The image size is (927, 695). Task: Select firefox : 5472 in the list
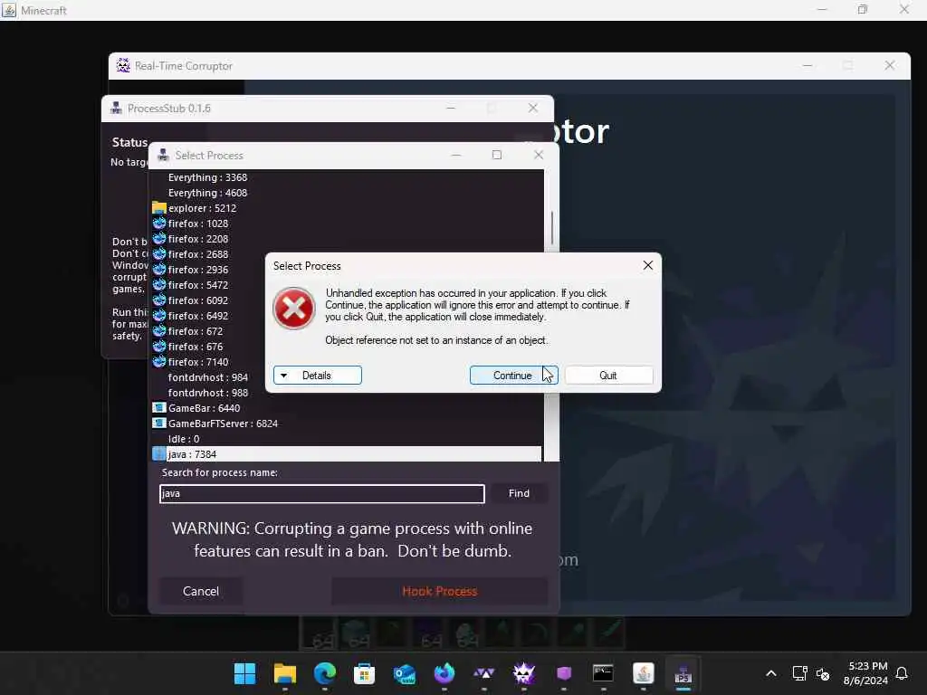coord(347,285)
